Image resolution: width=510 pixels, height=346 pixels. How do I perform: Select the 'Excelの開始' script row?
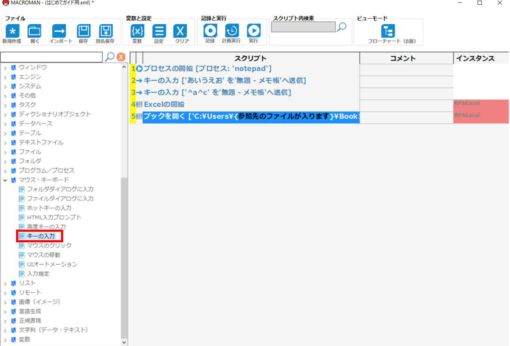tap(251, 104)
